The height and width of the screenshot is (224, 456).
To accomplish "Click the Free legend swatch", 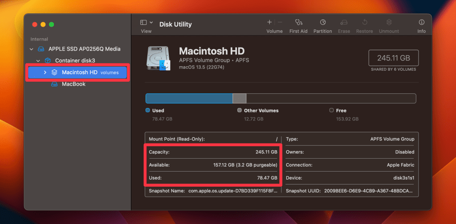I will pos(331,110).
